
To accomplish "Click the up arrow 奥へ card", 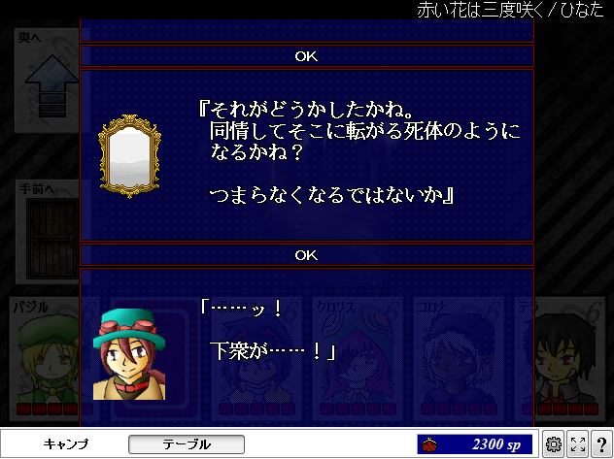I will (47, 81).
